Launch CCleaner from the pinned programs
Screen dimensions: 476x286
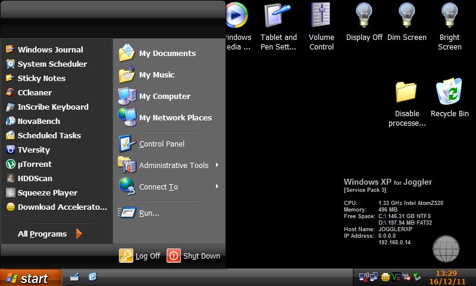pos(56,92)
